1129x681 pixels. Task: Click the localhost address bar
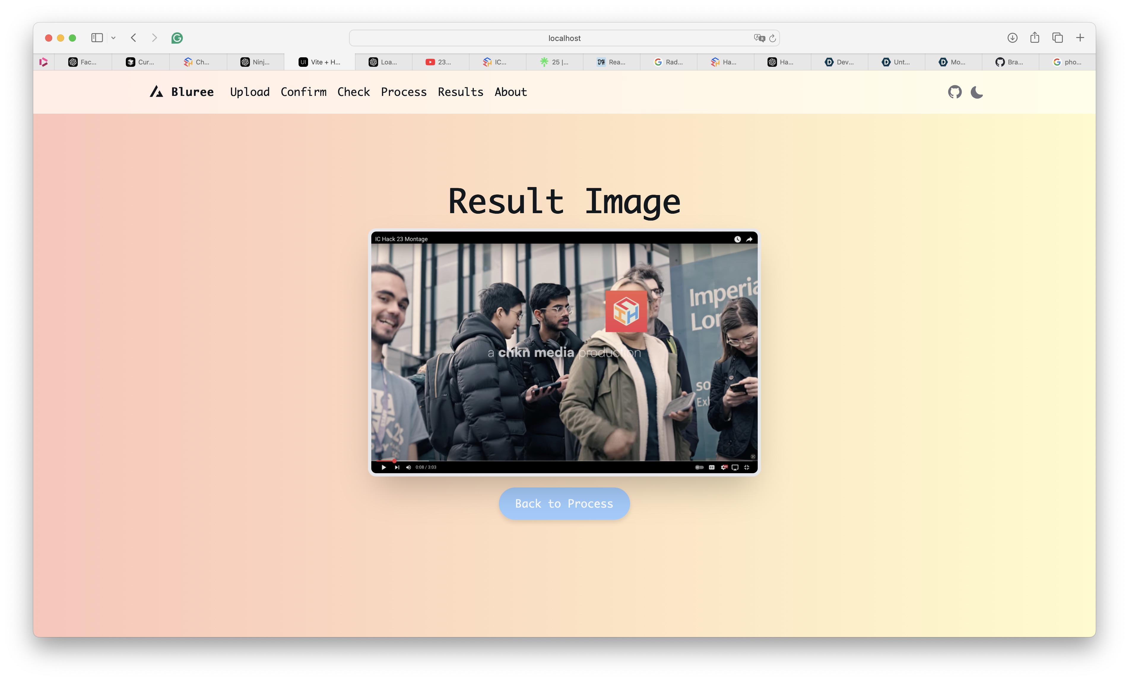(564, 38)
